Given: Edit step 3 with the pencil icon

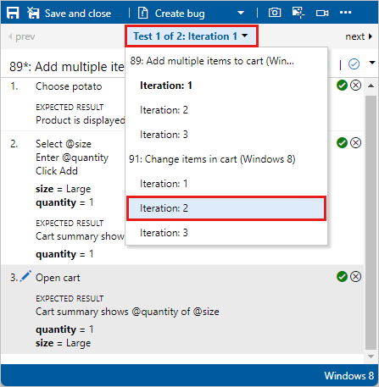Looking at the screenshot, I should point(25,276).
